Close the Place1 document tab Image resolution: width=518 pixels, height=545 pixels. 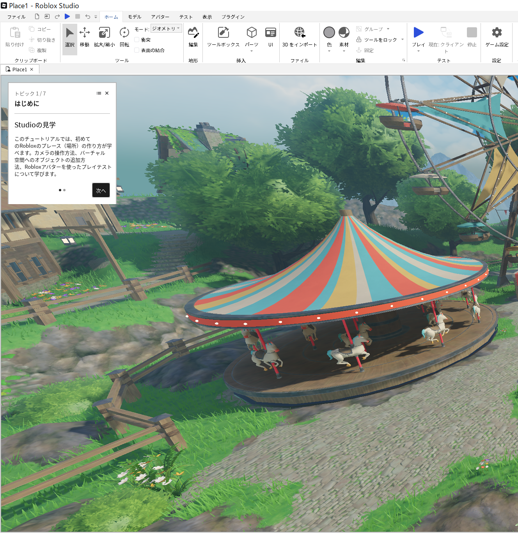pos(32,69)
